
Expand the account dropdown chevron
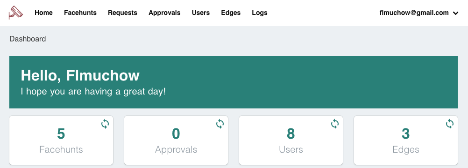[x=455, y=13]
